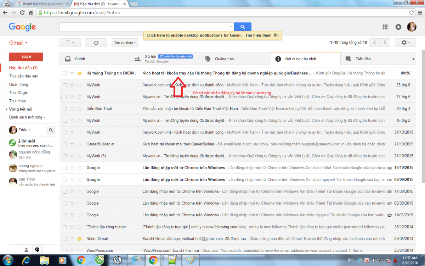Screen dimensions: 425x266
Task: Open the 'Tác vụ khác' dropdown
Action: coord(125,43)
